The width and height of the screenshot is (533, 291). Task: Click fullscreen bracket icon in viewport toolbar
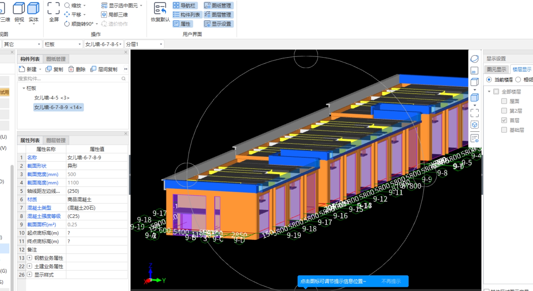point(475,113)
